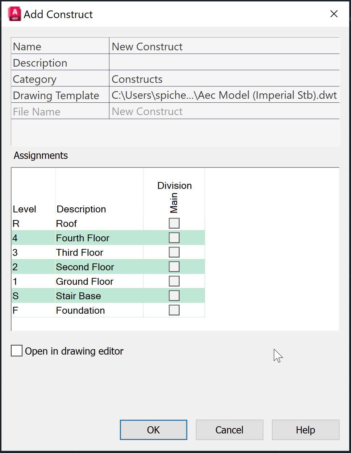Open the Category field showing Constructs
The width and height of the screenshot is (351, 453).
pyautogui.click(x=224, y=79)
